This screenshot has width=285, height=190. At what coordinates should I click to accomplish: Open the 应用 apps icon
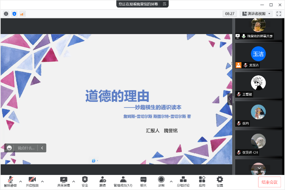pyautogui.click(x=202, y=181)
